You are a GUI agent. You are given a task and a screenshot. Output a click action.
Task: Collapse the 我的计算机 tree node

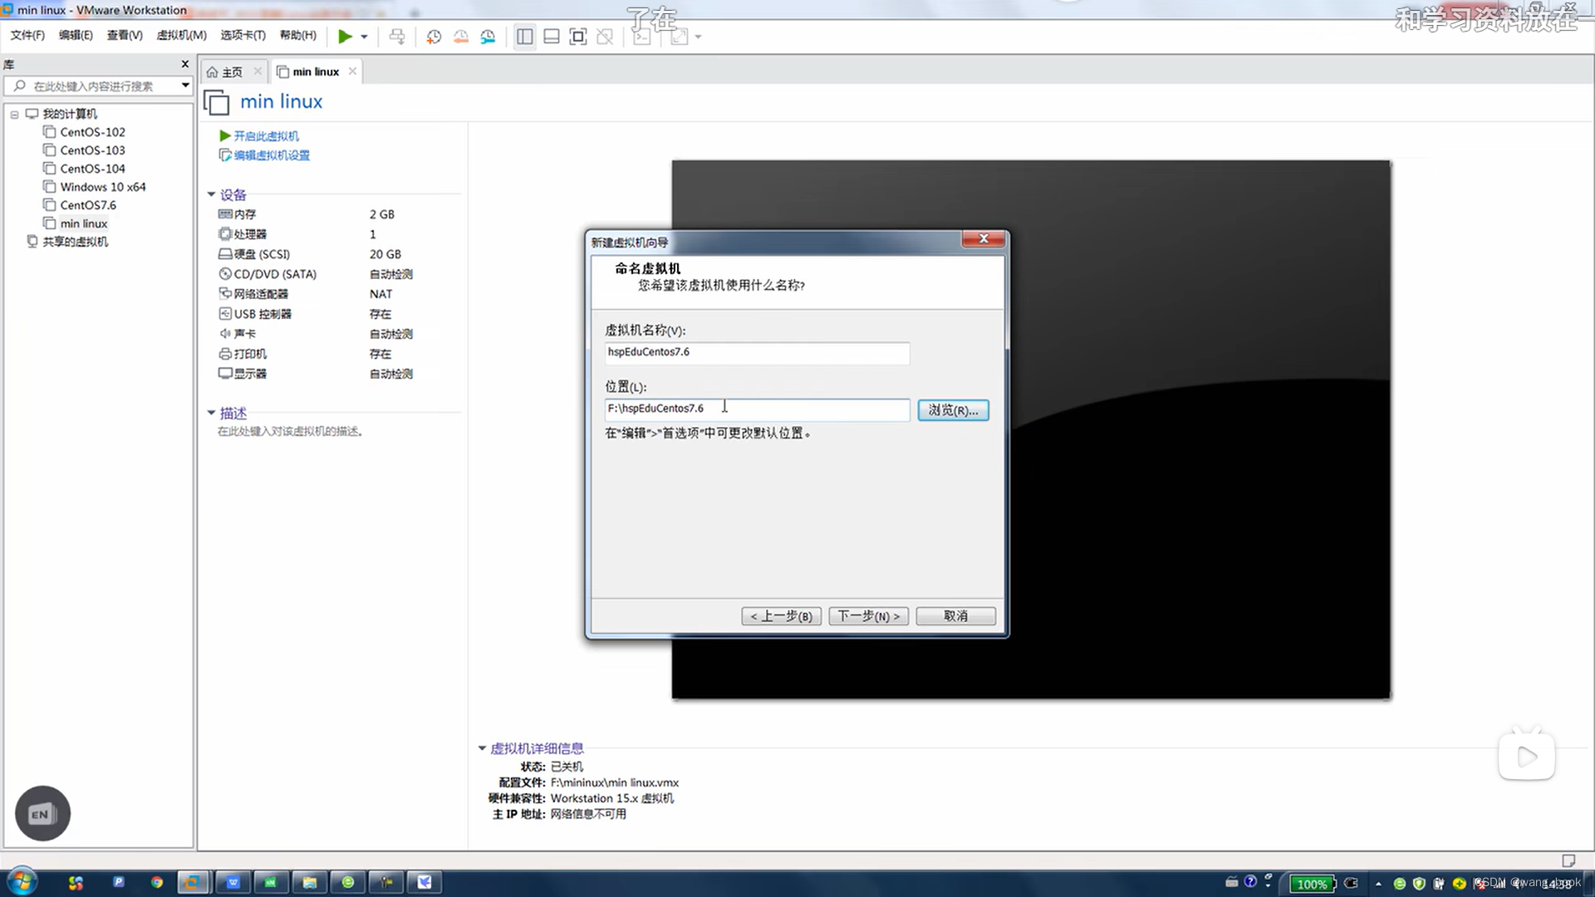pos(14,115)
